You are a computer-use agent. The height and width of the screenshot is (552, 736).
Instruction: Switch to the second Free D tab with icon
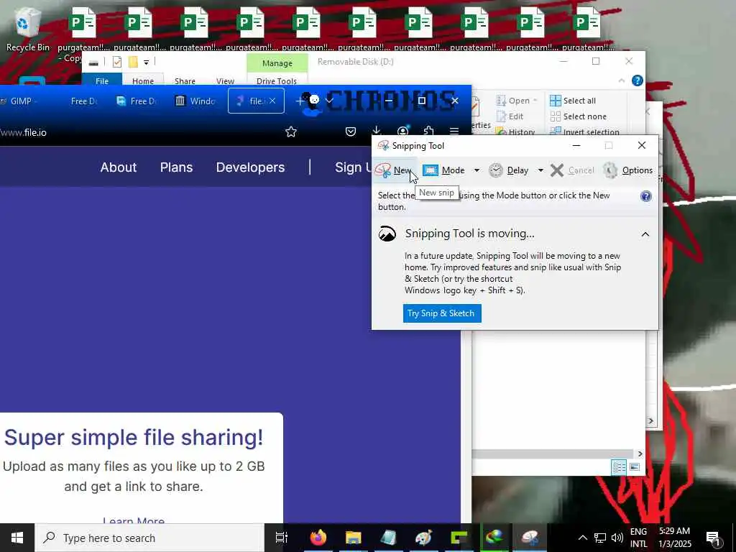[137, 101]
